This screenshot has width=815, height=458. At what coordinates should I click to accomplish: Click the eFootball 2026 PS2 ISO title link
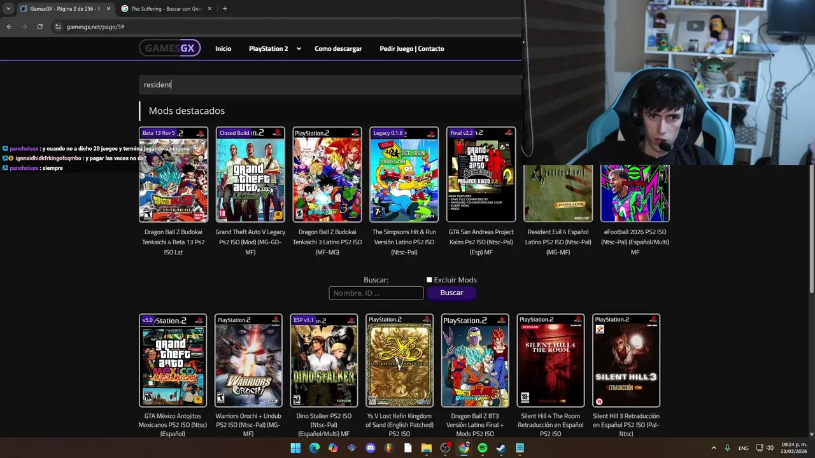tap(635, 242)
